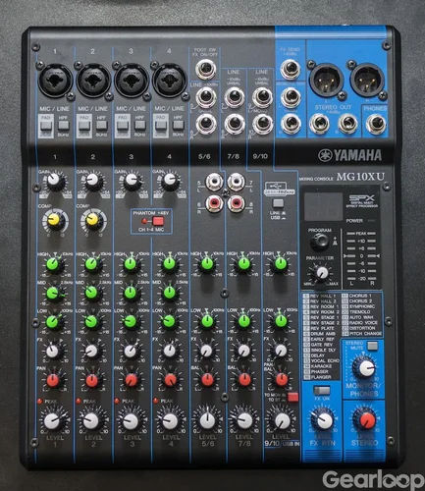Image resolution: width=425 pixels, height=491 pixels.
Task: Adjust the channel 3 GAIN knob
Action: [x=132, y=180]
